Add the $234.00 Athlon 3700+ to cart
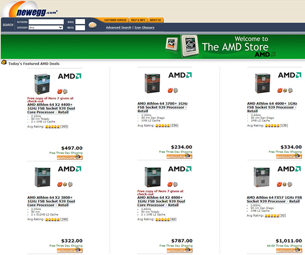The height and width of the screenshot is (255, 305). (x=179, y=156)
